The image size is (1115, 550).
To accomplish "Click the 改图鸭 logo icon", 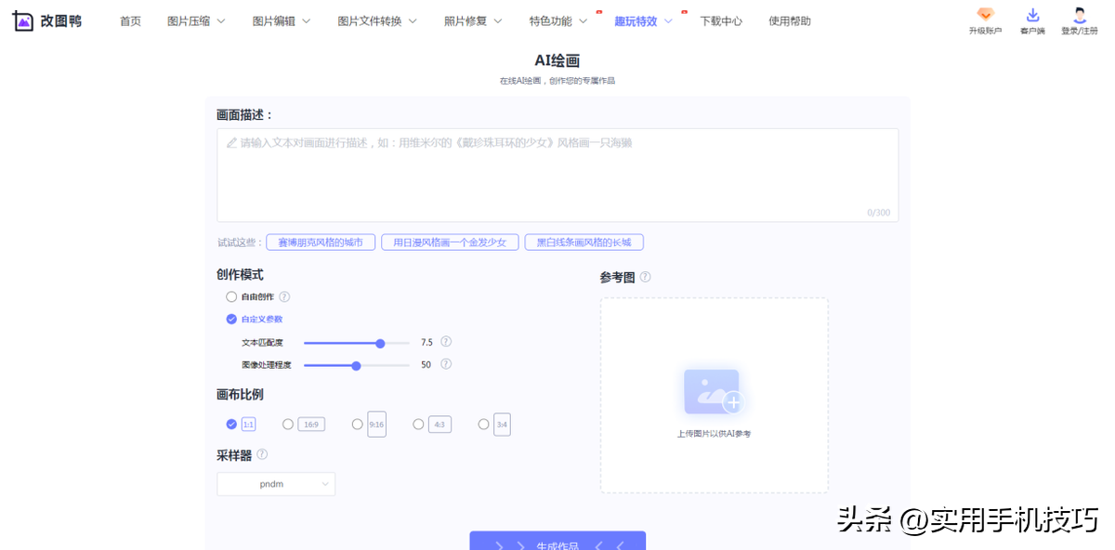I will pyautogui.click(x=23, y=20).
